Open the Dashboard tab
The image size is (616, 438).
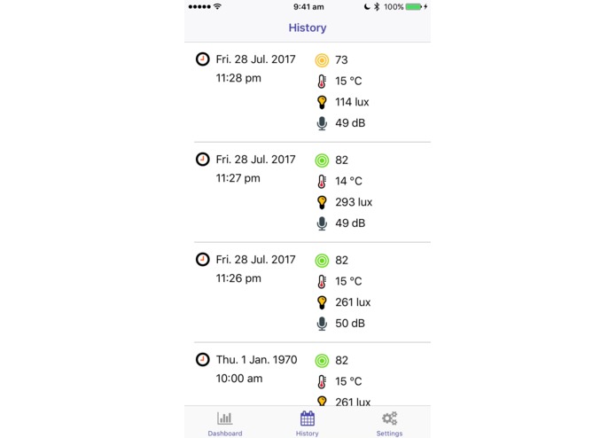pos(225,424)
